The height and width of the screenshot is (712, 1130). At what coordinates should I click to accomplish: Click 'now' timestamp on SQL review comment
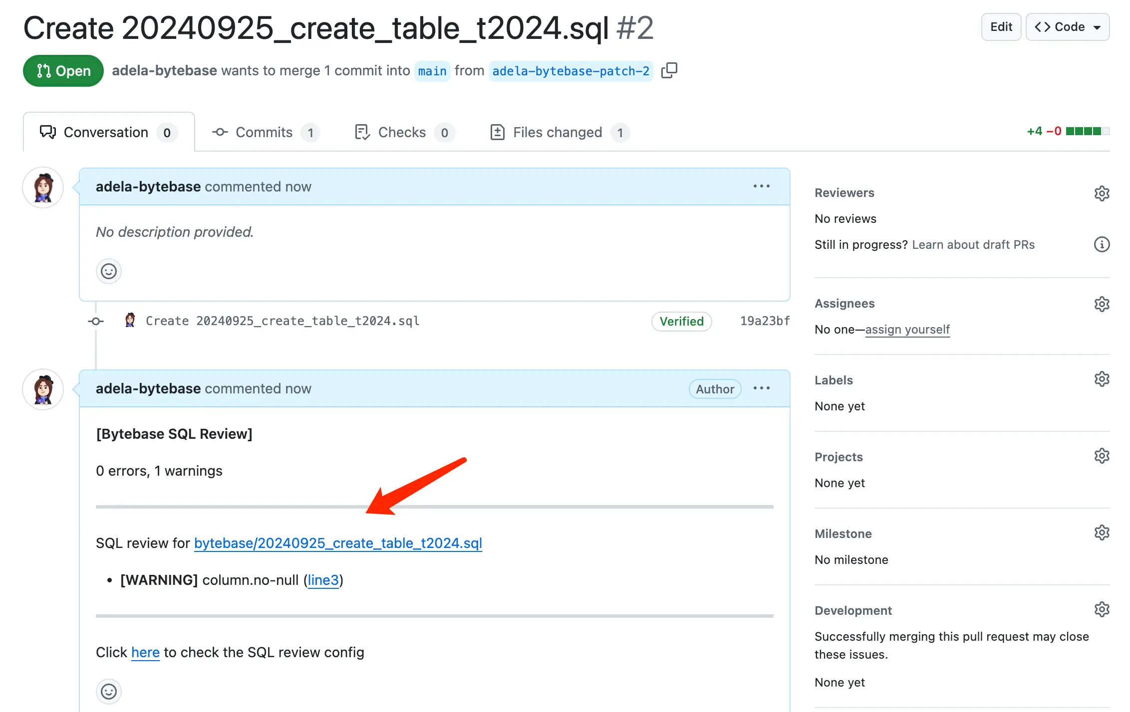tap(298, 388)
